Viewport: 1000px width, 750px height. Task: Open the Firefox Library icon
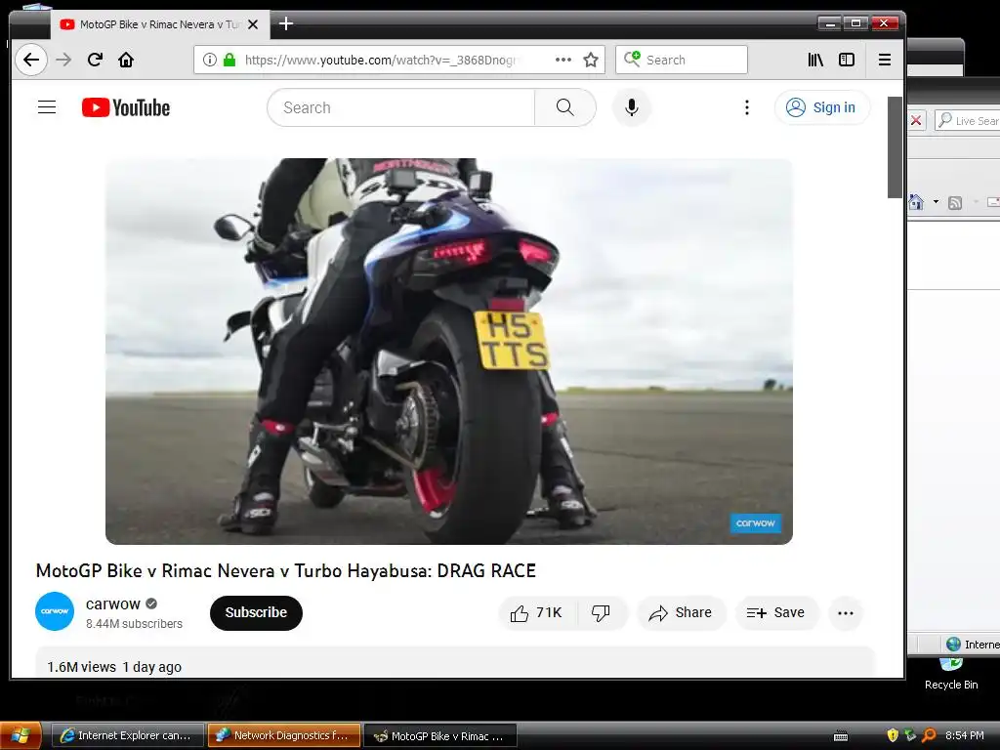(815, 60)
